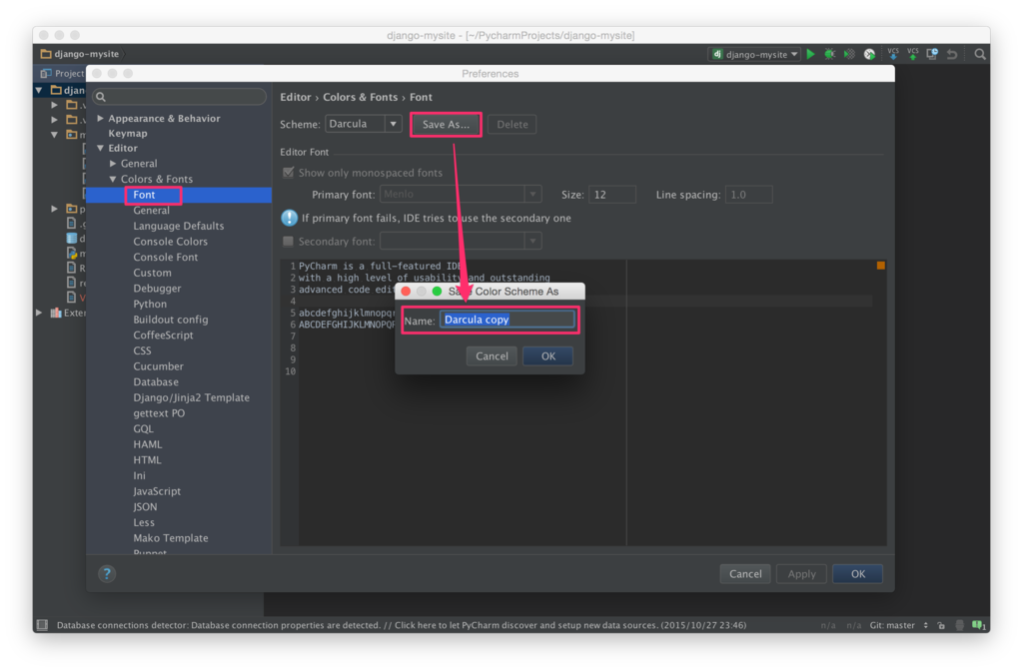The image size is (1023, 672).
Task: Select Django/Jinja2 Template entry
Action: click(x=191, y=397)
